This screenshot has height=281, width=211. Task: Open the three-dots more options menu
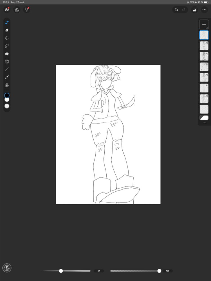coord(204,10)
